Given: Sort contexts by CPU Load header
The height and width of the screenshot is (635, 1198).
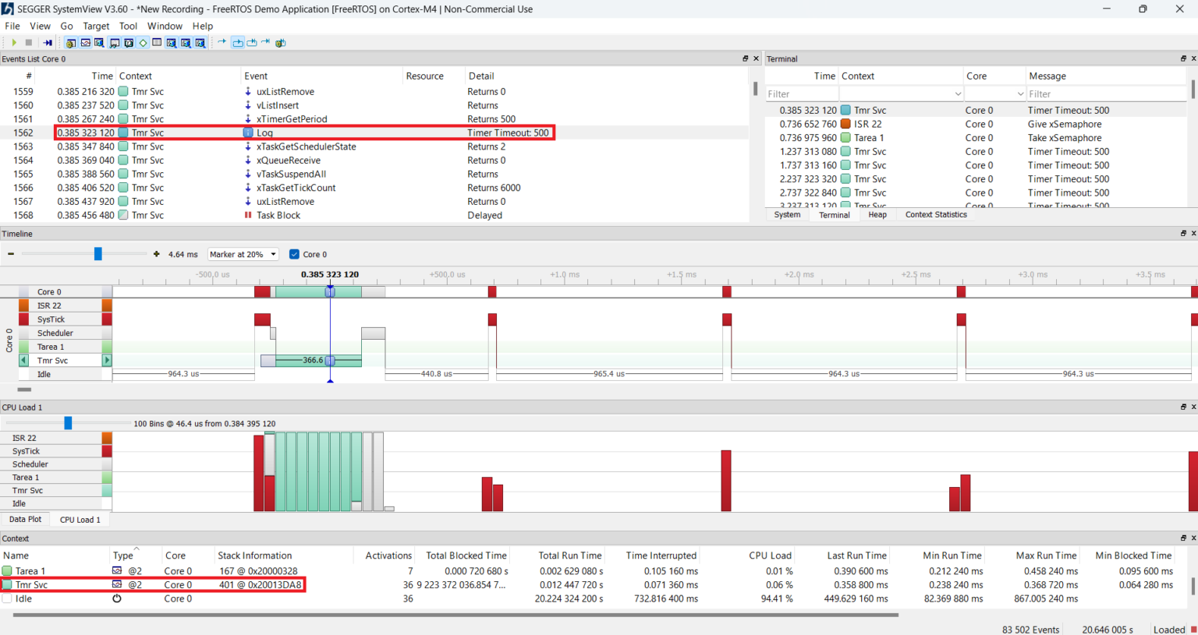Looking at the screenshot, I should [770, 556].
